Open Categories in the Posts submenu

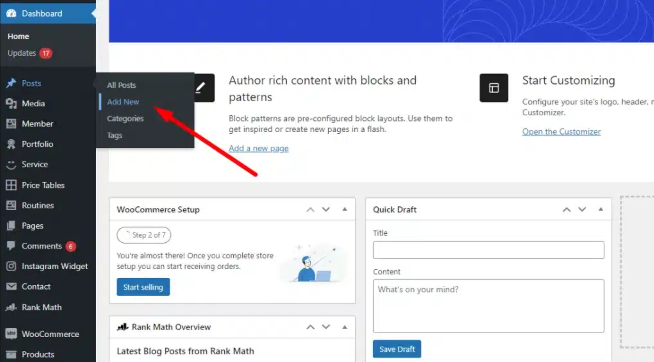click(125, 118)
